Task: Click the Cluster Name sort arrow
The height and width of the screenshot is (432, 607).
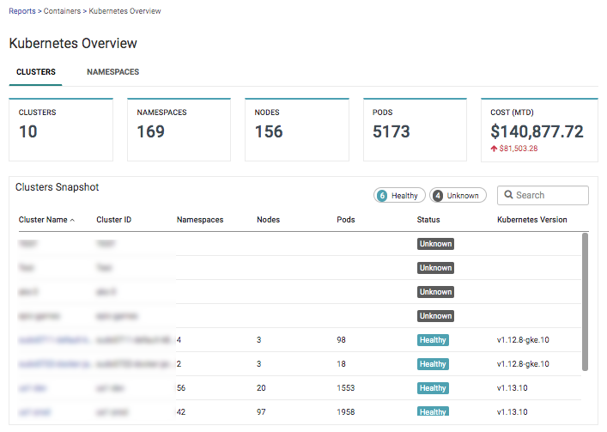Action: [x=72, y=220]
